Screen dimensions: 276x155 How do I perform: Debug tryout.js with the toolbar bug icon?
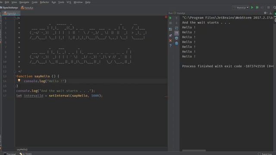pyautogui.click(x=257, y=8)
